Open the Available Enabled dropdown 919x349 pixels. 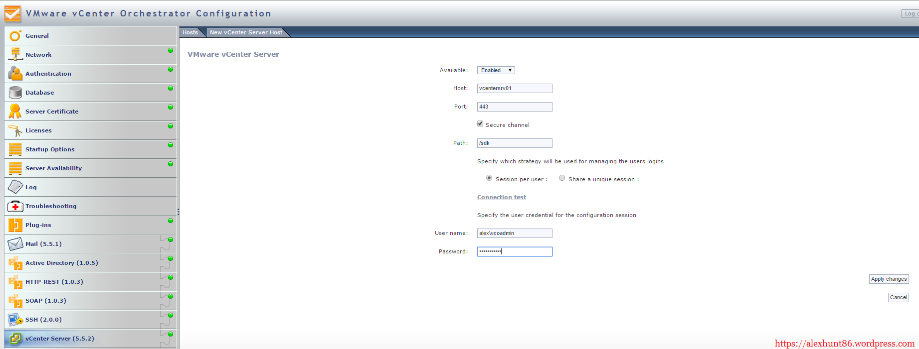tap(496, 70)
